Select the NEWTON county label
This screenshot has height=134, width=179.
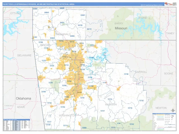(x=161, y=108)
